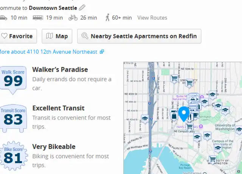Click the Bike Score 81 badge
The image size is (242, 174).
(x=14, y=156)
